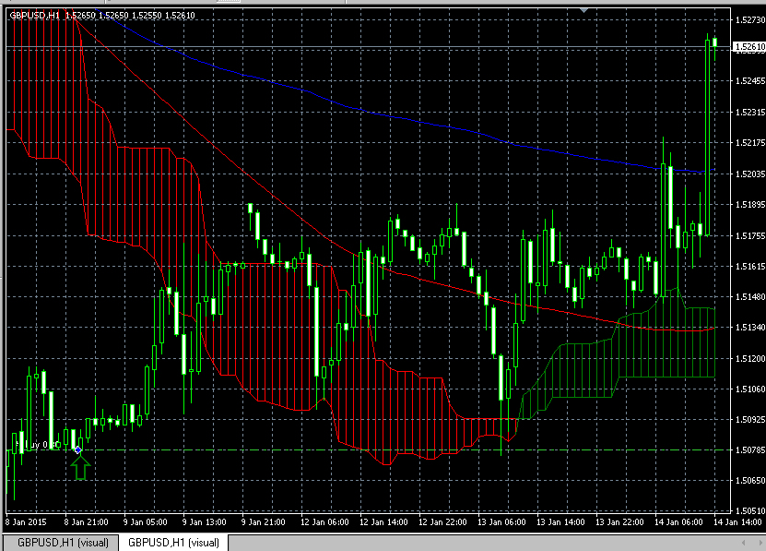
Task: Select the active white GBPUSD,H1 (visual) tab
Action: click(x=173, y=543)
